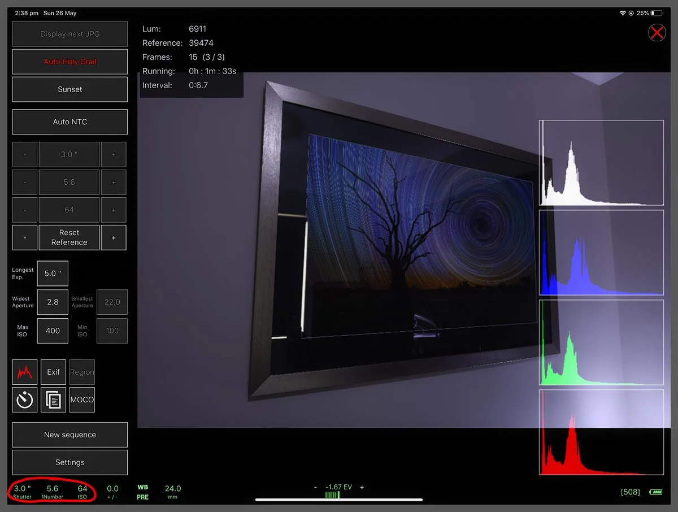Viewport: 678px width, 512px height.
Task: Toggle the red histogram icon button
Action: (x=25, y=372)
